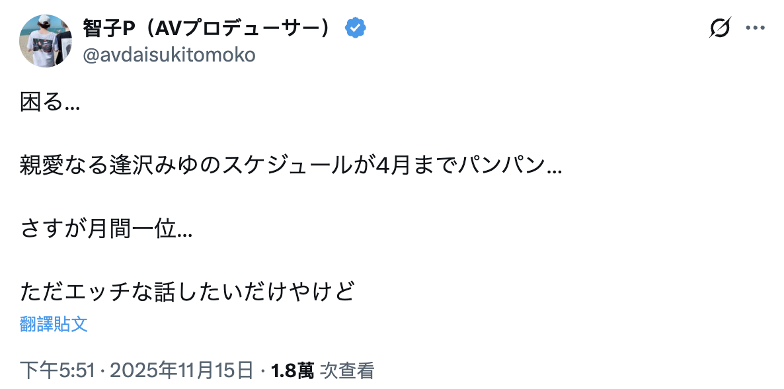The height and width of the screenshot is (389, 784).
Task: Open the 智子P（AVプロデューサー） display name
Action: click(206, 28)
